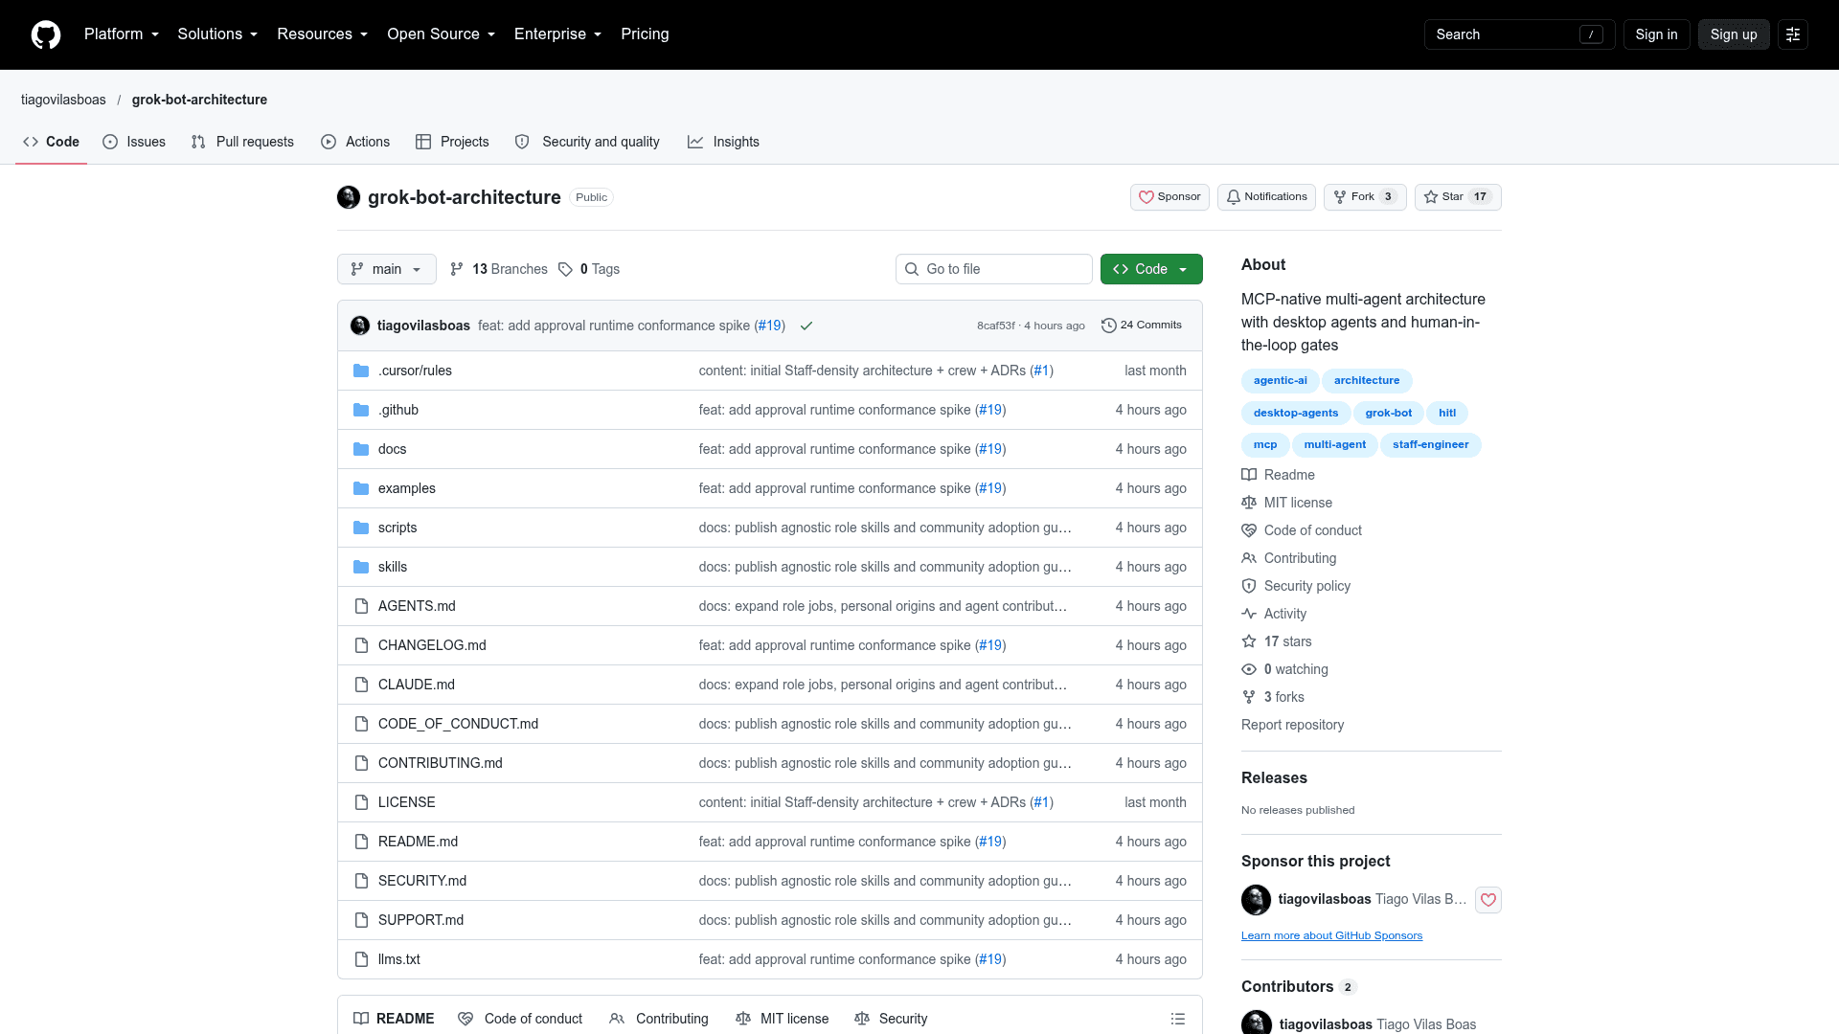
Task: Click the Sign up button
Action: pyautogui.click(x=1734, y=34)
